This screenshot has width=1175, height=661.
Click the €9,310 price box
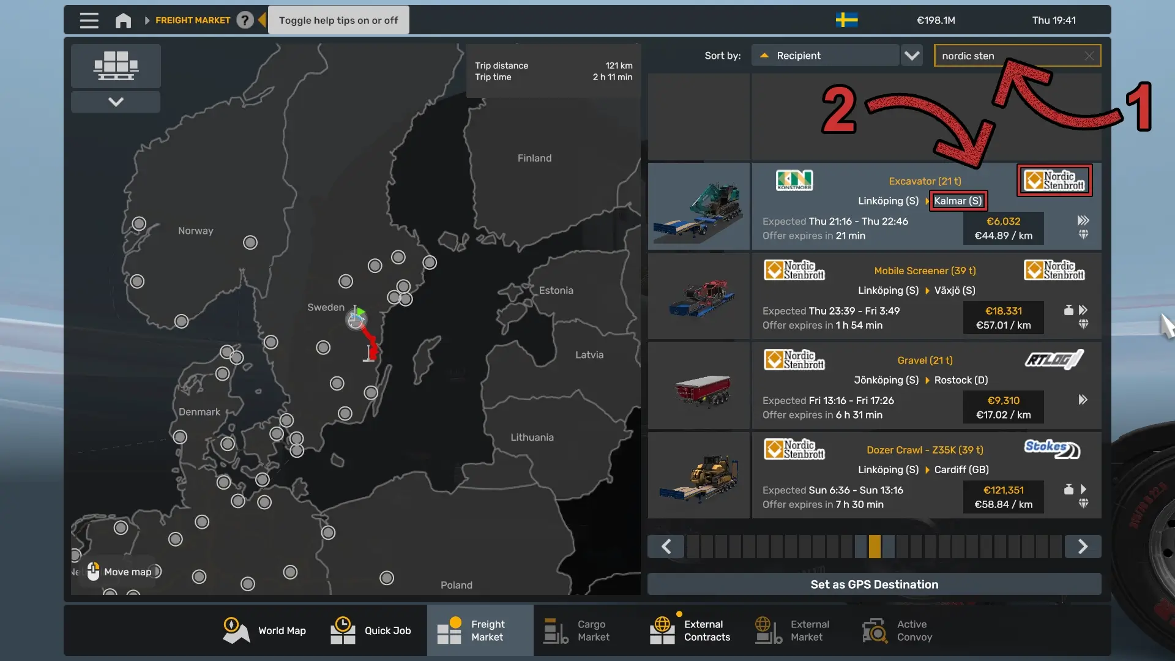(x=1003, y=407)
